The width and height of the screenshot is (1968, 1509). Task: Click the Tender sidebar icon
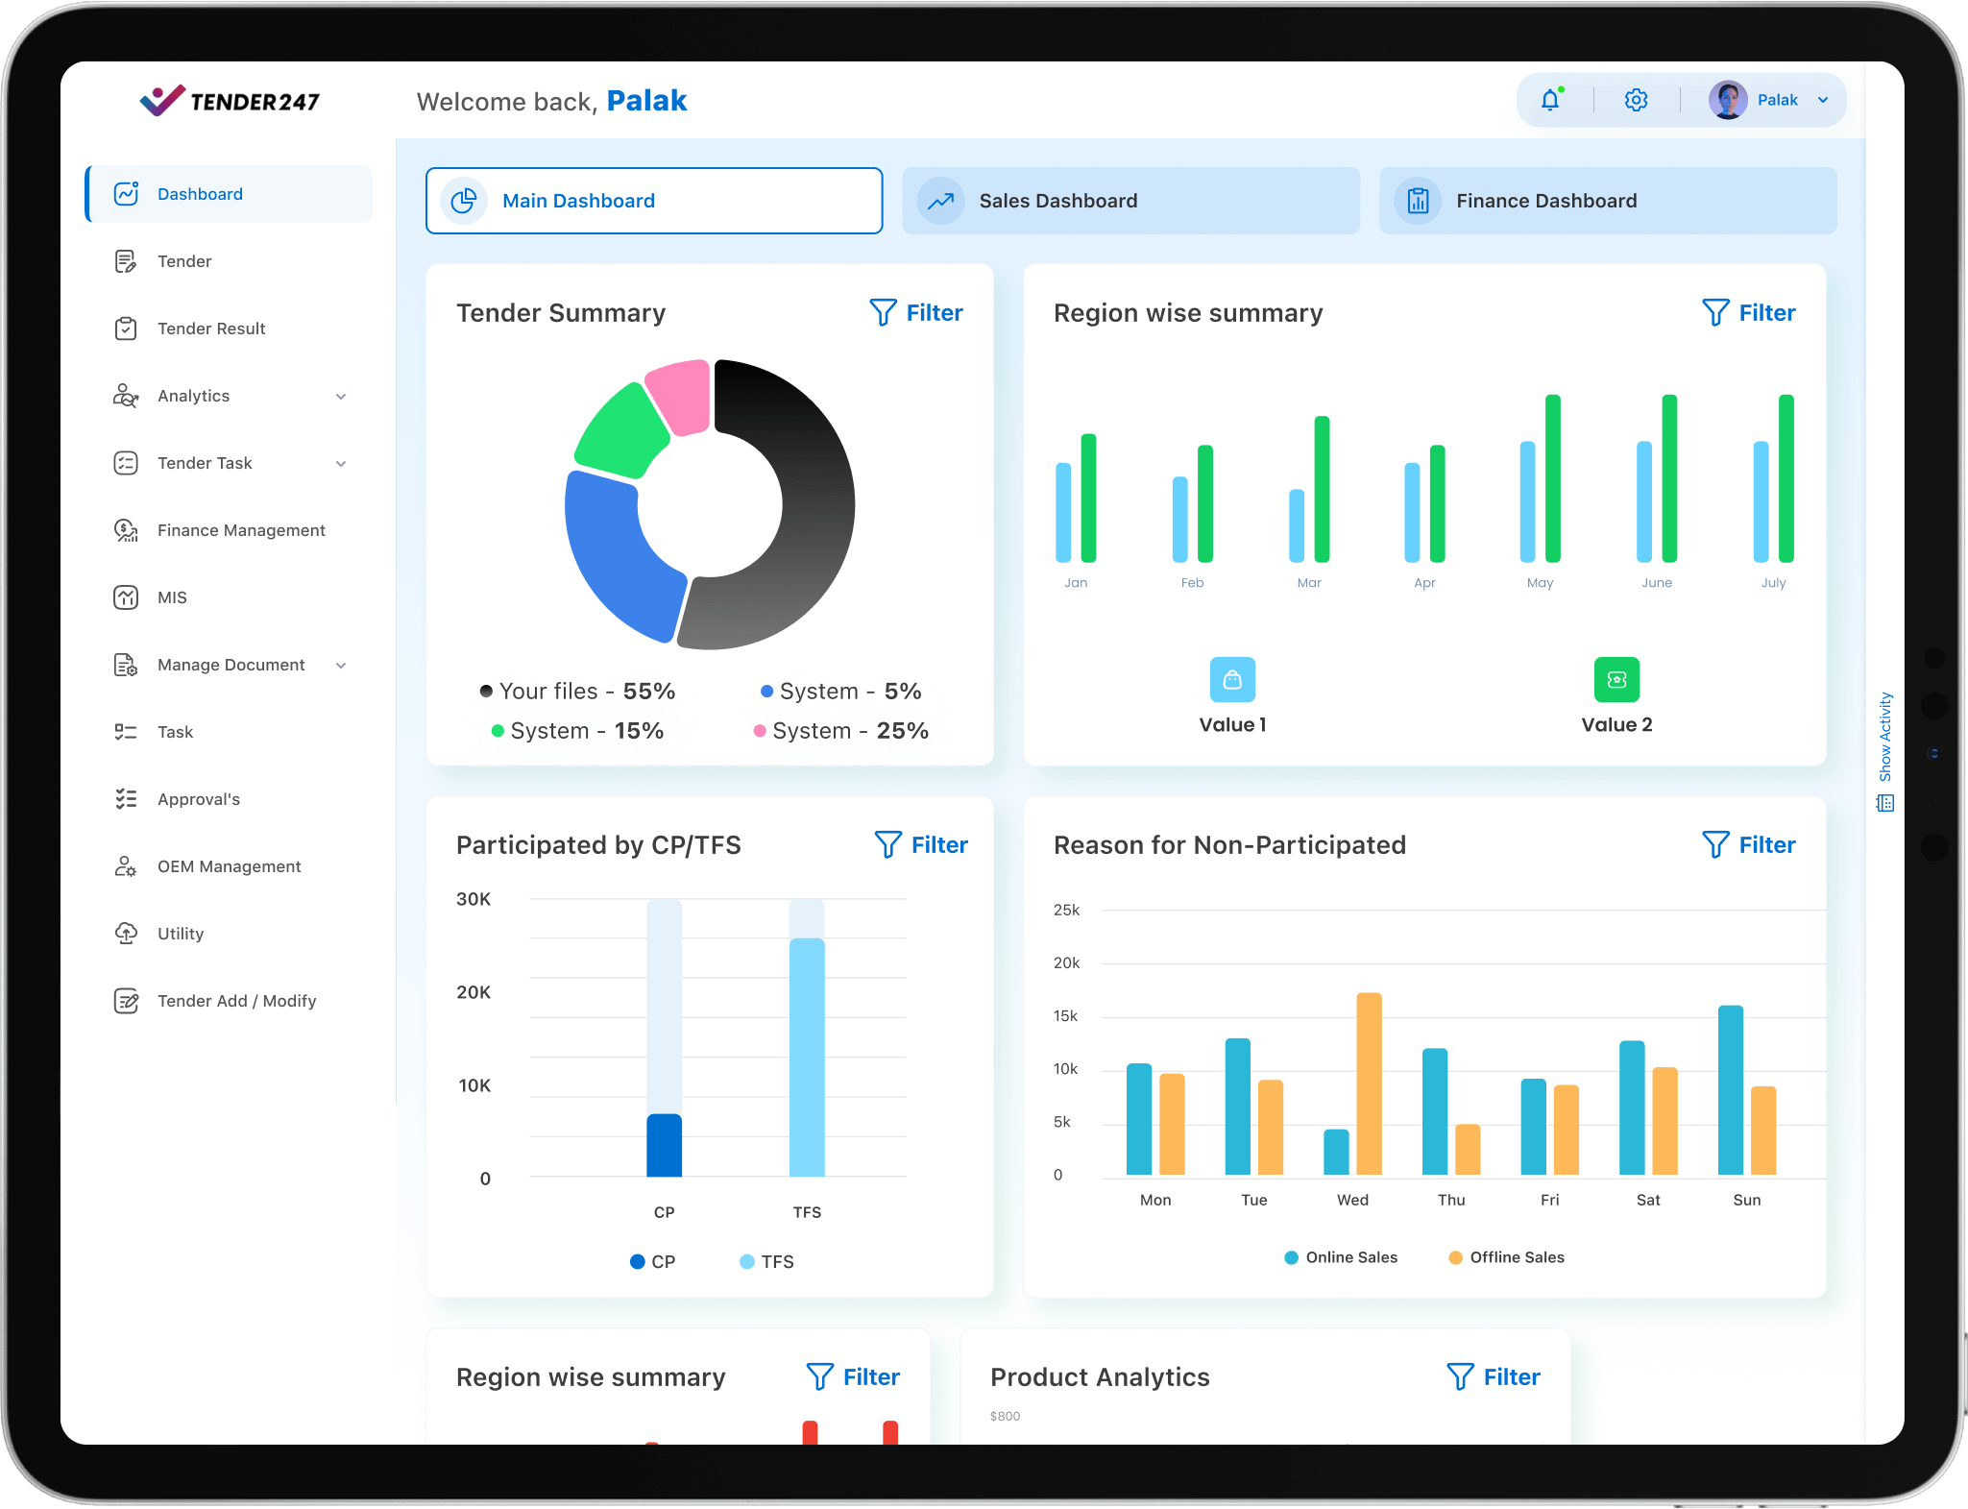(x=126, y=261)
